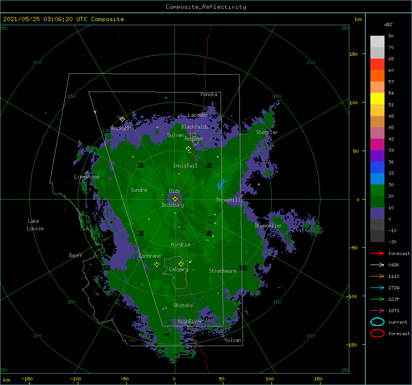The width and height of the screenshot is (412, 385).
Task: Click the Vulcan city label
Action: click(x=233, y=340)
